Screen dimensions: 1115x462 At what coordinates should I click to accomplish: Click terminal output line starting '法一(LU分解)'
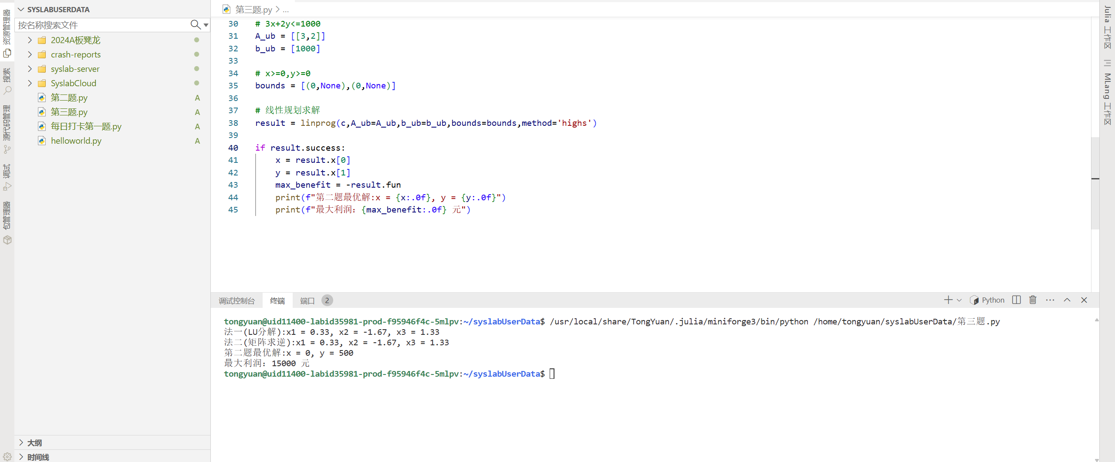pos(332,332)
